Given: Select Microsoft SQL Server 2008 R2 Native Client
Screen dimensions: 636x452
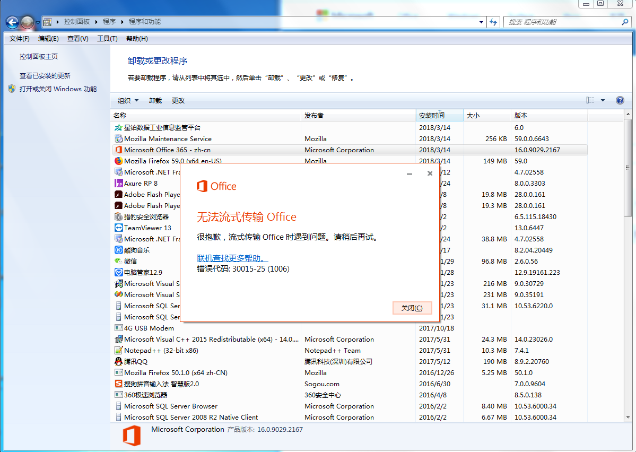Looking at the screenshot, I should coord(349,417).
